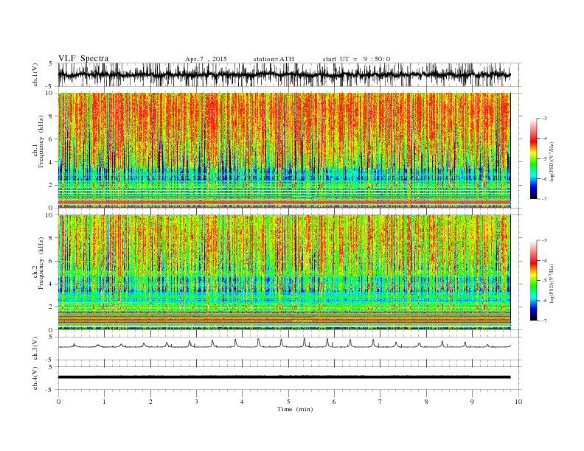Click the "ch.1(V)" waveform axis label
Screen dimensions: 584x451
click(35, 74)
